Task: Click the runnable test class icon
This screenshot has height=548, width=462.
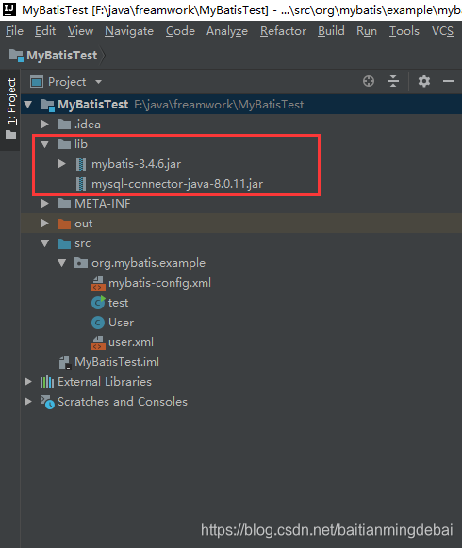Action: click(98, 303)
